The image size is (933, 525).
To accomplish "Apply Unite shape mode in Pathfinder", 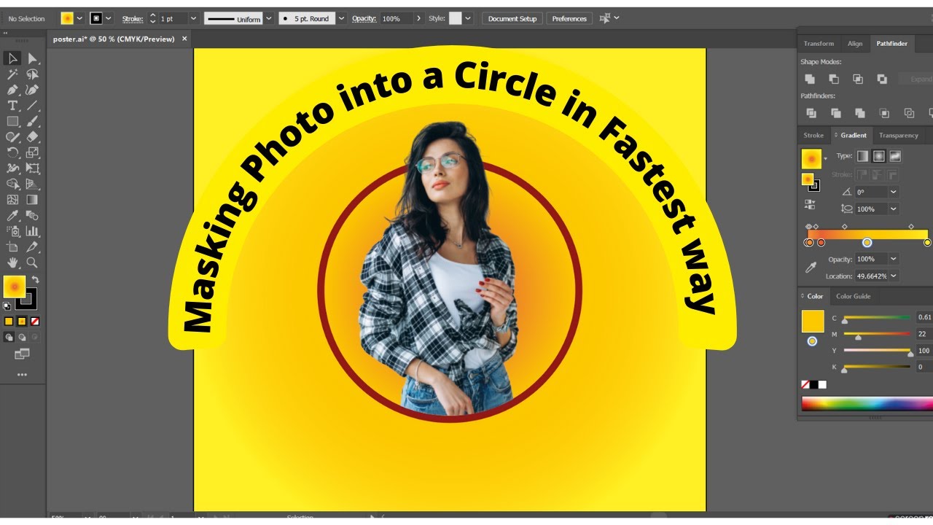I will (x=810, y=79).
